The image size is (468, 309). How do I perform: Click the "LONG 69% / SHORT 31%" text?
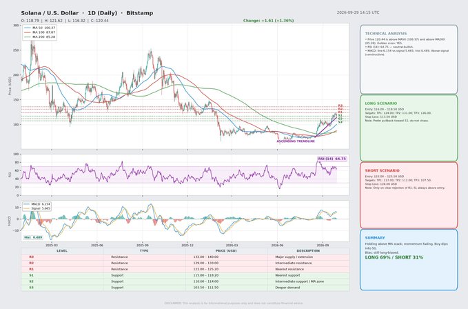(394, 257)
